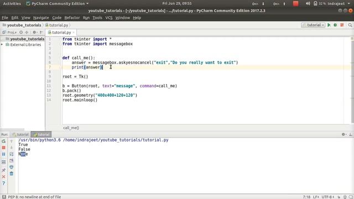
Task: Open the File menu
Action: 5,18
